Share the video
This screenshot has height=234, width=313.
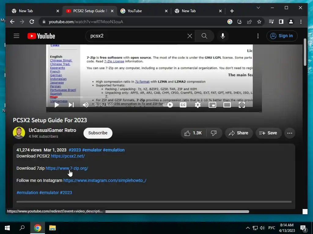pos(239,133)
